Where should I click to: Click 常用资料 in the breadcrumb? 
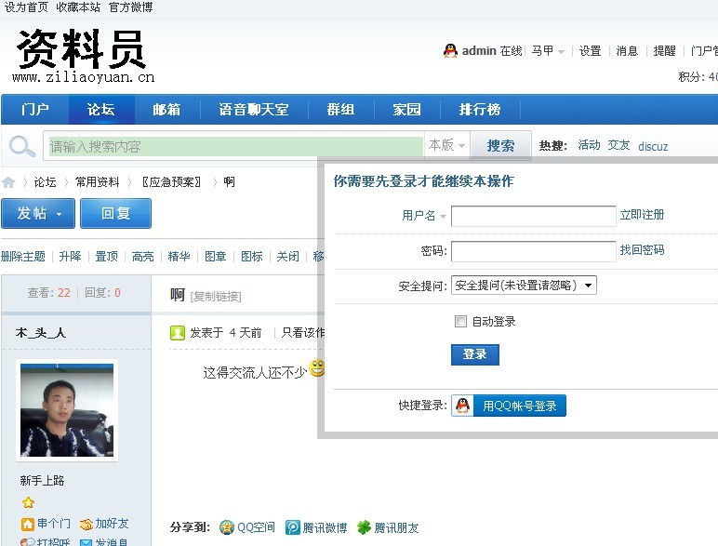[97, 182]
